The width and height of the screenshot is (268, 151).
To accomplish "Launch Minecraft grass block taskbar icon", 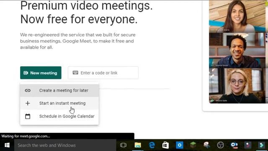I will [x=193, y=145].
